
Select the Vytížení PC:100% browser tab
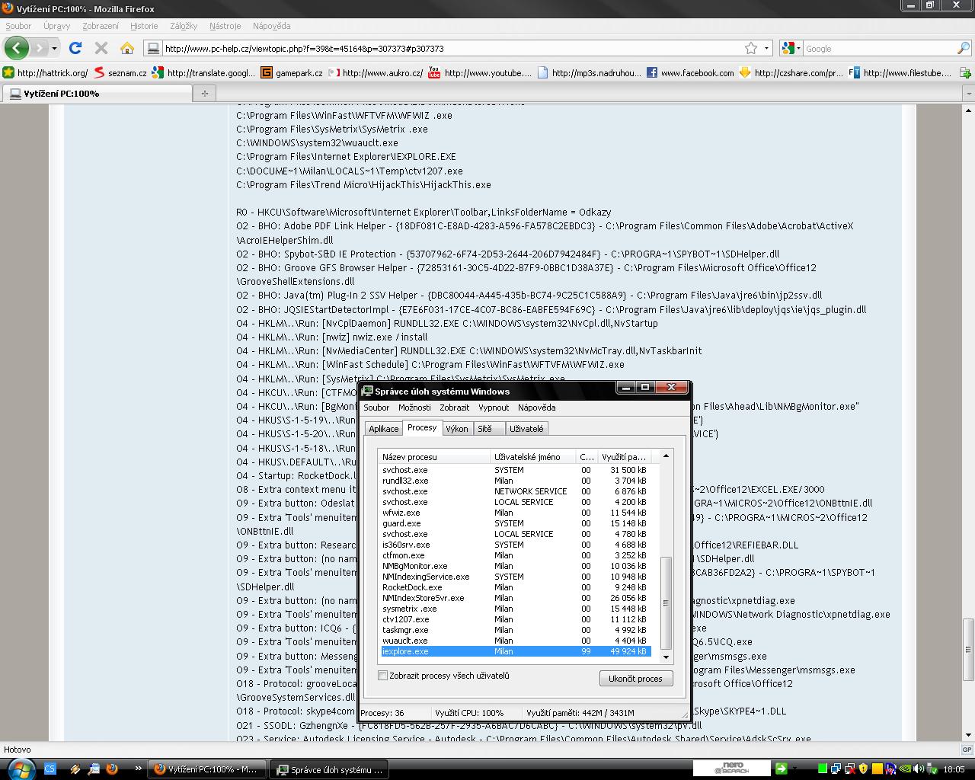click(x=97, y=93)
